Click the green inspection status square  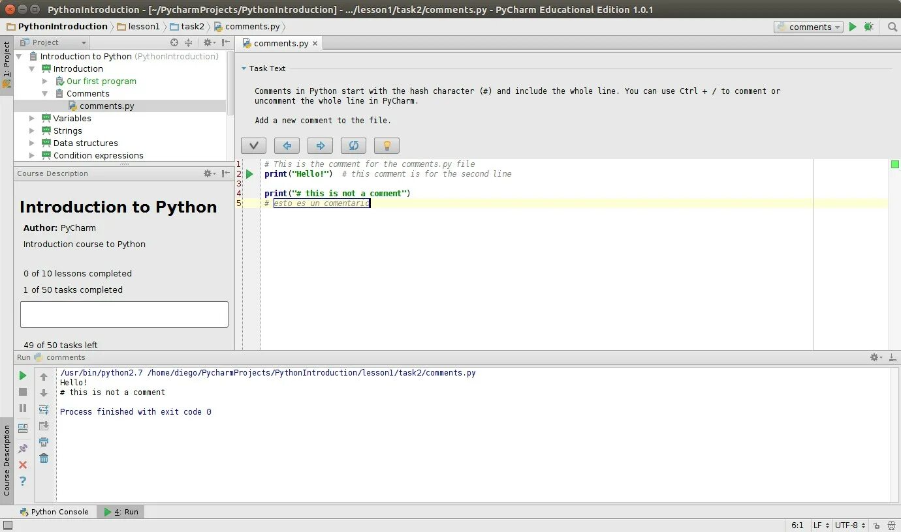tap(895, 164)
